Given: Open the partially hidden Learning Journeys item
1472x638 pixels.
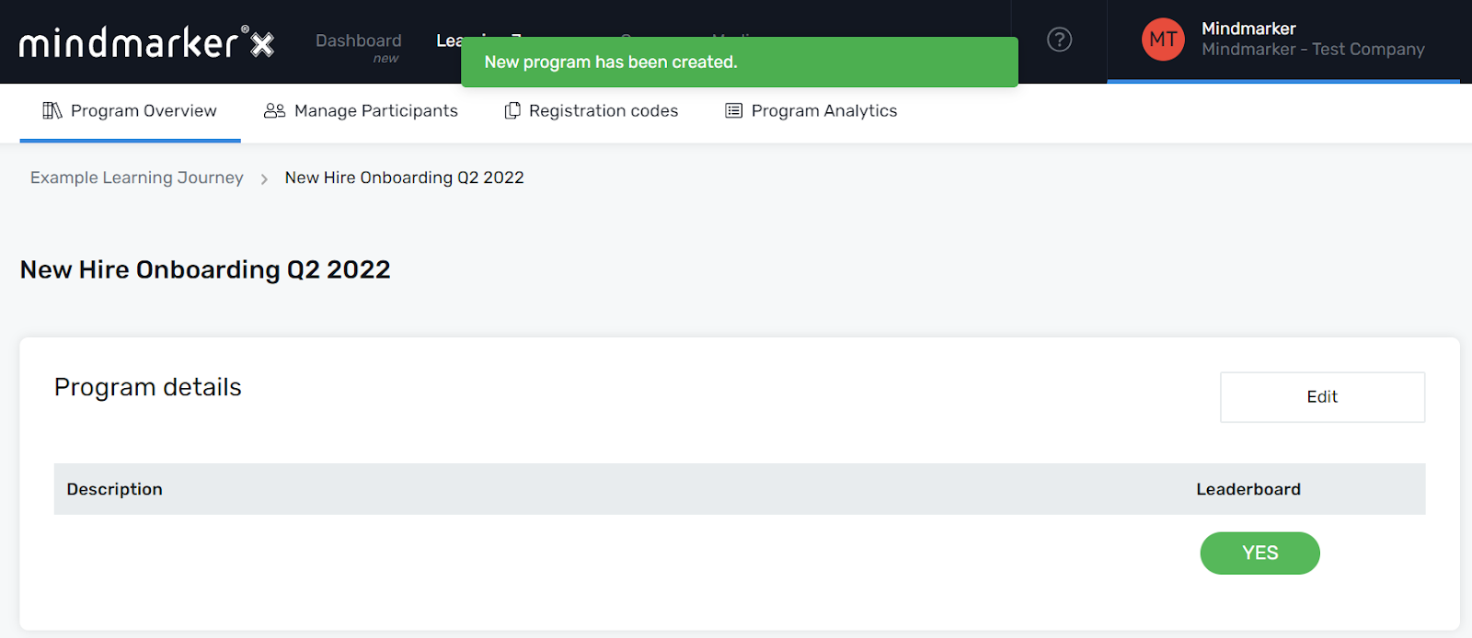Looking at the screenshot, I should [448, 40].
